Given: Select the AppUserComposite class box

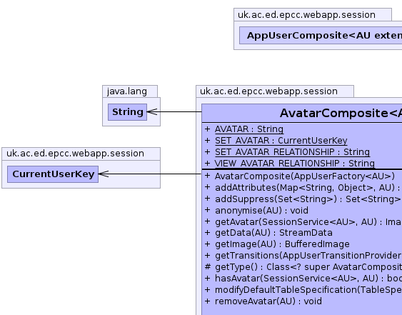Looking at the screenshot, I should (321, 36).
